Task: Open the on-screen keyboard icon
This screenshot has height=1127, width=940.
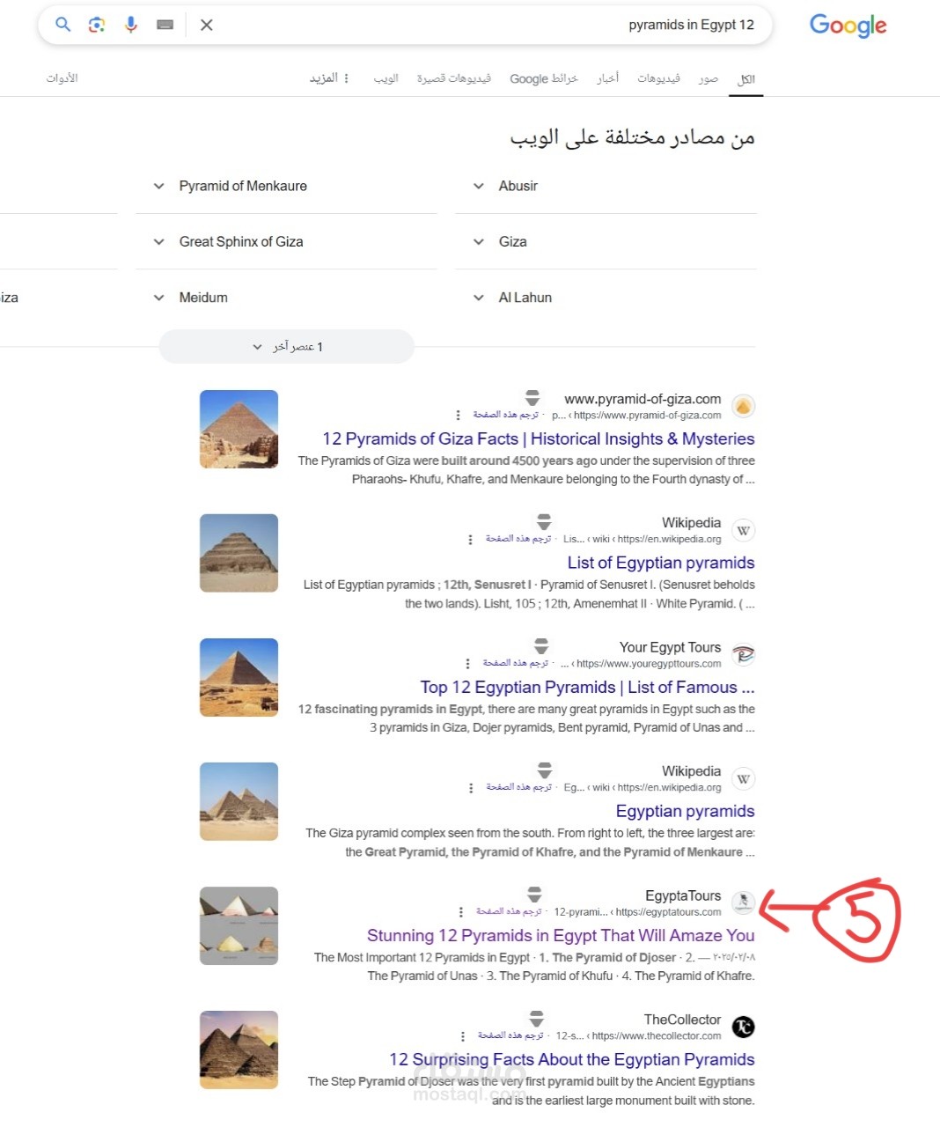Action: (165, 25)
